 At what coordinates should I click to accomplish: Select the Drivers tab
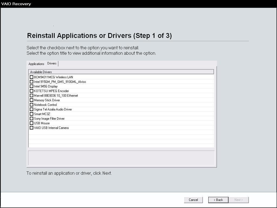52,63
